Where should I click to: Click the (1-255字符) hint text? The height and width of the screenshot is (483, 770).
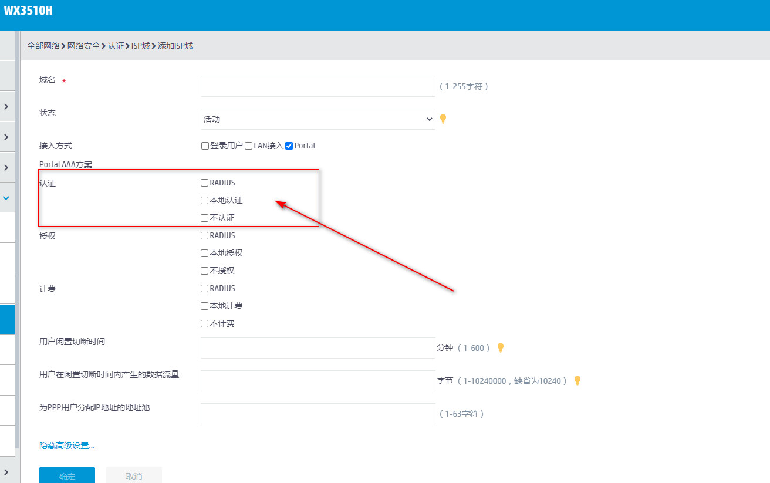[x=464, y=86]
